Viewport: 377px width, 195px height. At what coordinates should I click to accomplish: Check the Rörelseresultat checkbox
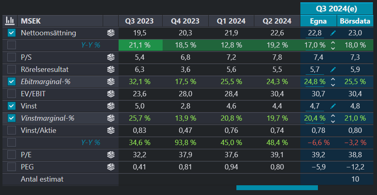11,69
